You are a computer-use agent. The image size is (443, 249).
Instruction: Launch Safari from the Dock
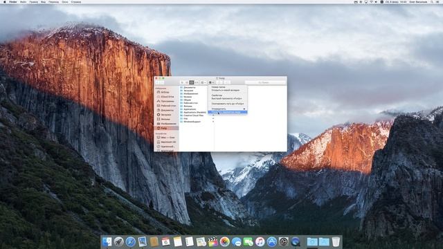(131, 241)
